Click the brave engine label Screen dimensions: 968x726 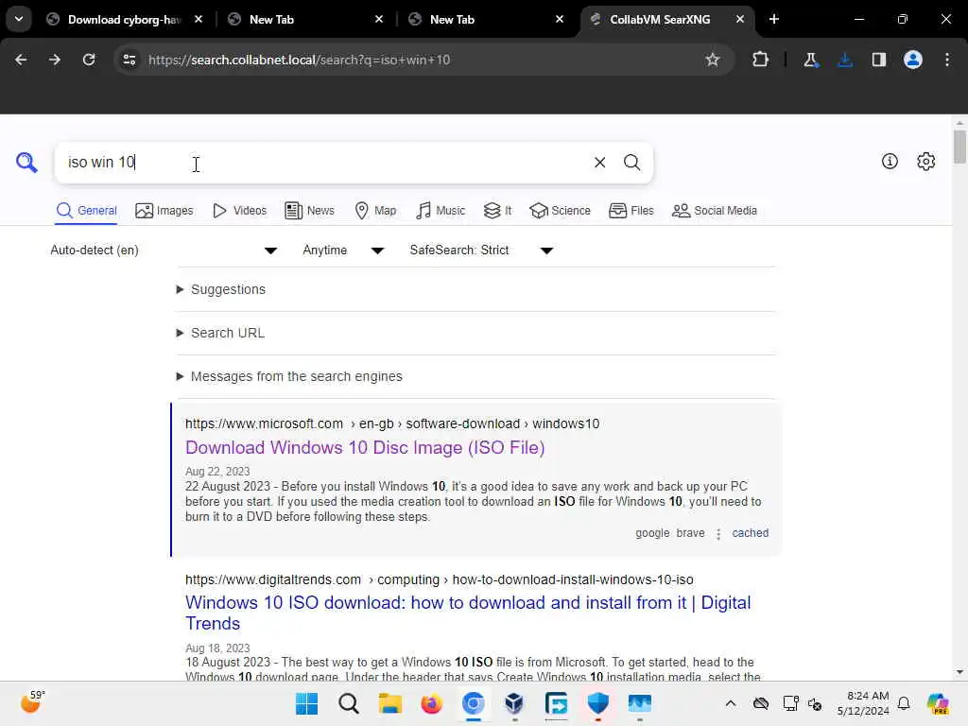click(x=690, y=533)
